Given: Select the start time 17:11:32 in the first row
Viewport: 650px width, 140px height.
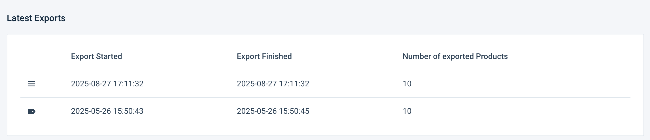Looking at the screenshot, I should [128, 84].
